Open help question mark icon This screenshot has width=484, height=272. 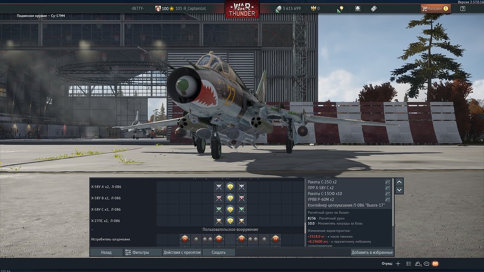(463, 9)
